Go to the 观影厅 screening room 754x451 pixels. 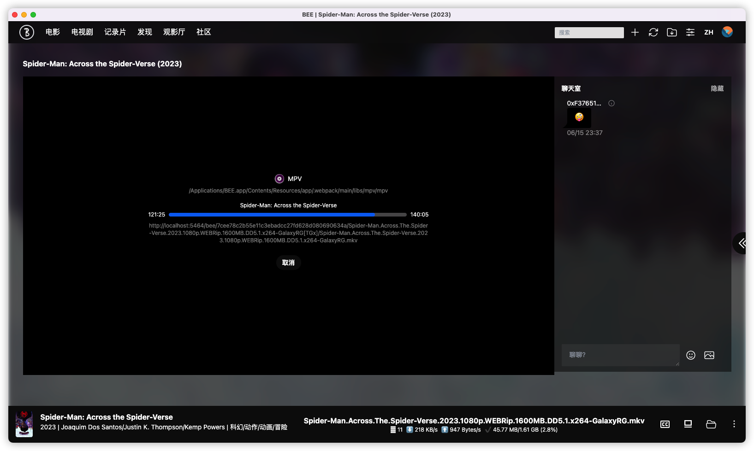pos(174,32)
